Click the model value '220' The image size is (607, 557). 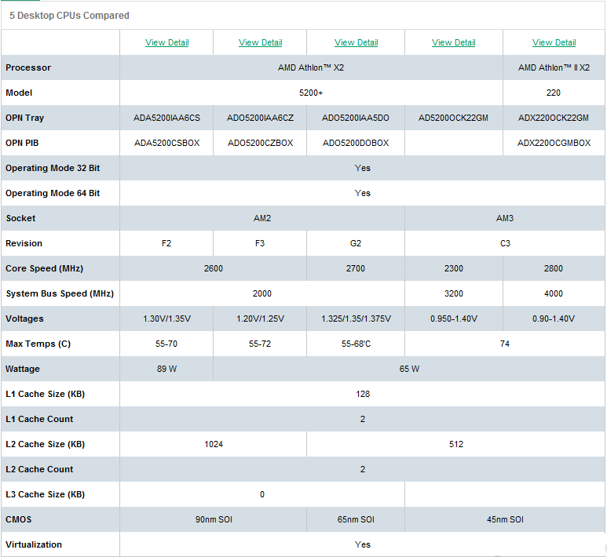553,93
